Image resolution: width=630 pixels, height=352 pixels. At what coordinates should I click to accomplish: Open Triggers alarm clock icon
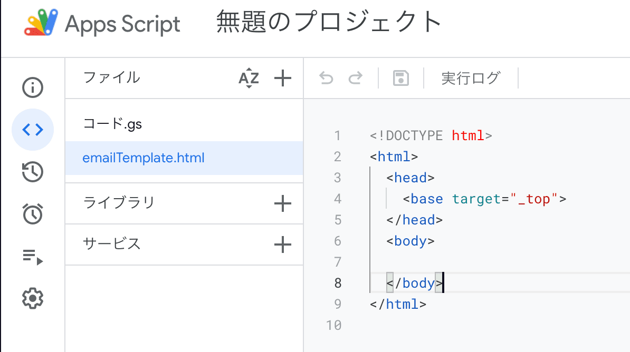[33, 213]
